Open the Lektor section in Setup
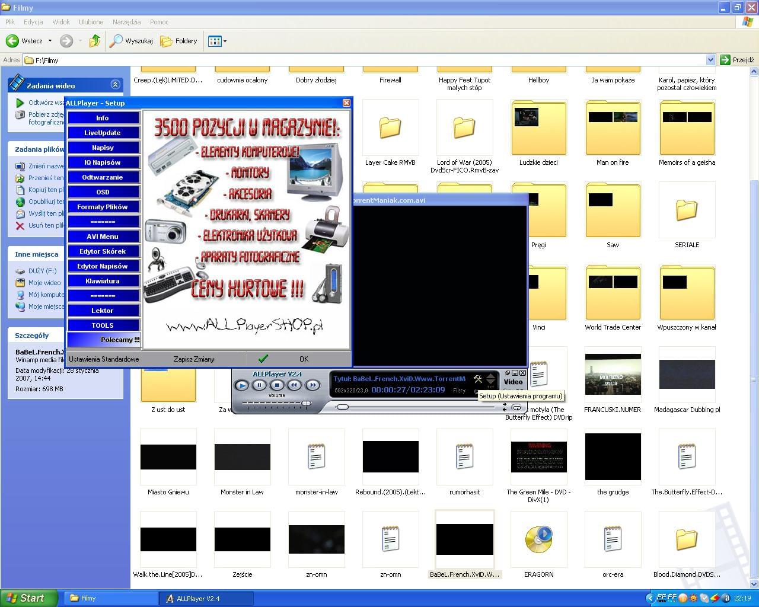 103,311
